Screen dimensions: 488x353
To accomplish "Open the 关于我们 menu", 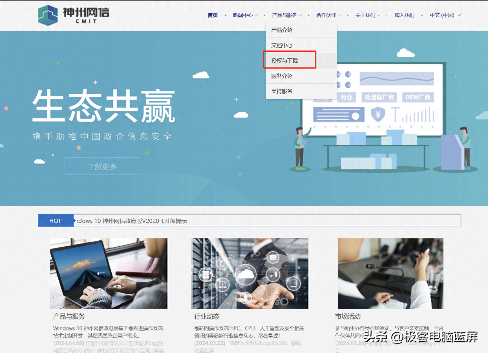I will (365, 15).
